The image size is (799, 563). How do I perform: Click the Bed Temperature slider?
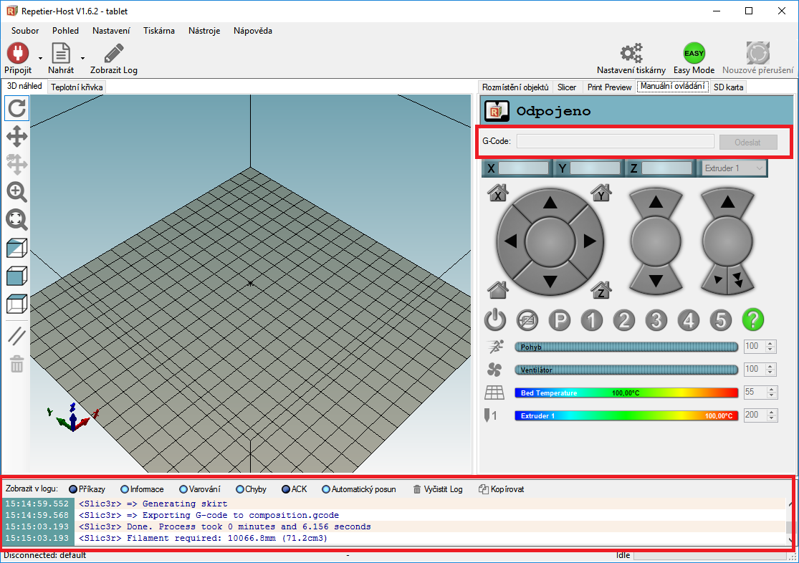coord(626,393)
